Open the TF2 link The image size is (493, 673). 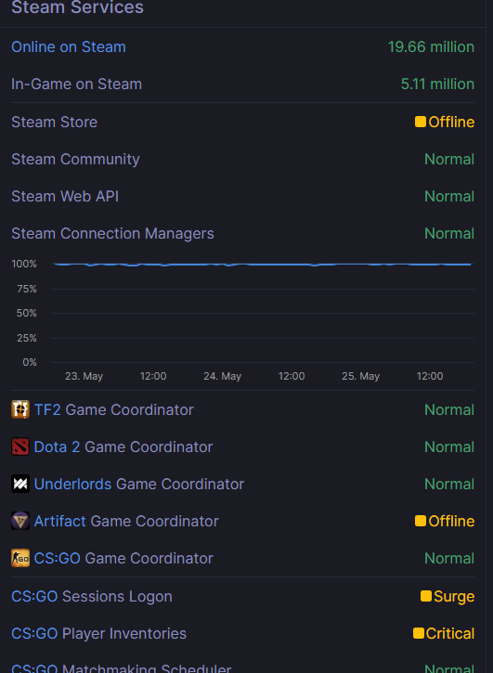click(47, 409)
